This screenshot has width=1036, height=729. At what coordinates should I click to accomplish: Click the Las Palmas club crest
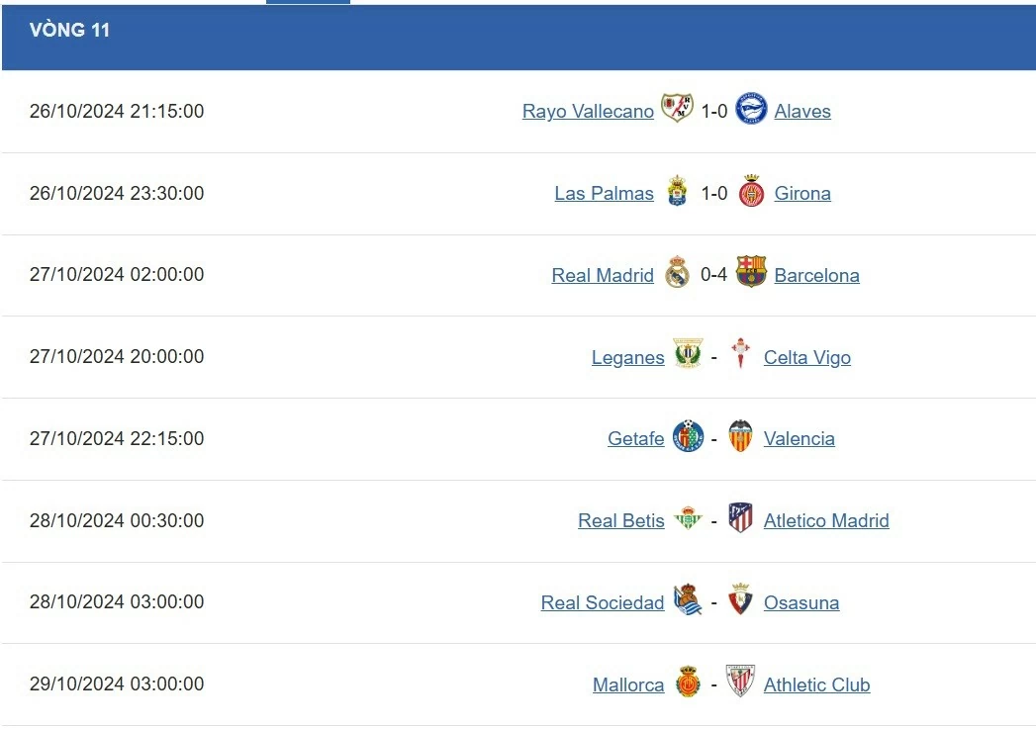pyautogui.click(x=677, y=192)
